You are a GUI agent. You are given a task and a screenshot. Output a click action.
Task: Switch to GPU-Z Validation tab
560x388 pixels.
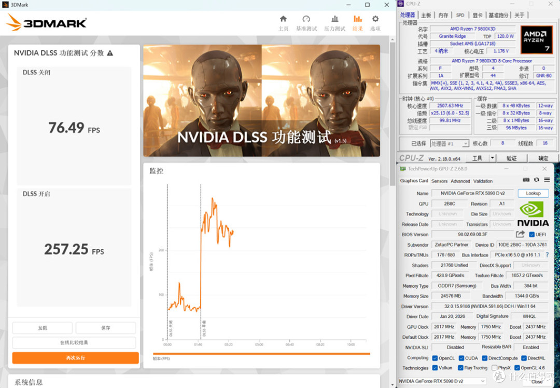coord(483,181)
